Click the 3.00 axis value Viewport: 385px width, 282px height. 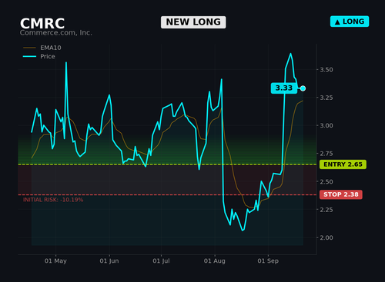(326, 125)
